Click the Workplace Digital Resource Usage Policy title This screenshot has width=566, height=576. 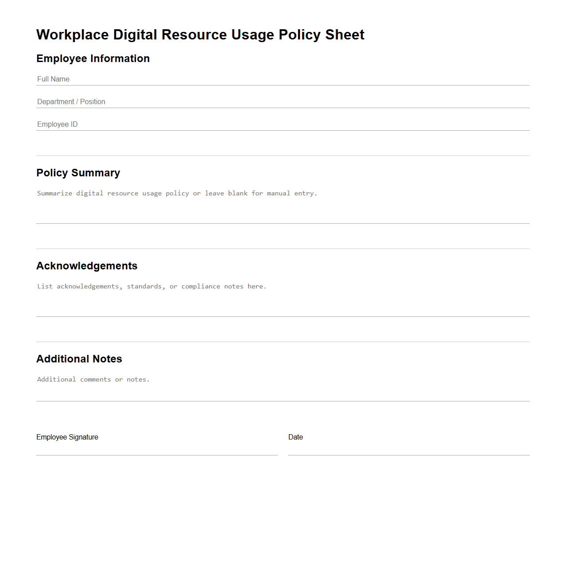[200, 35]
